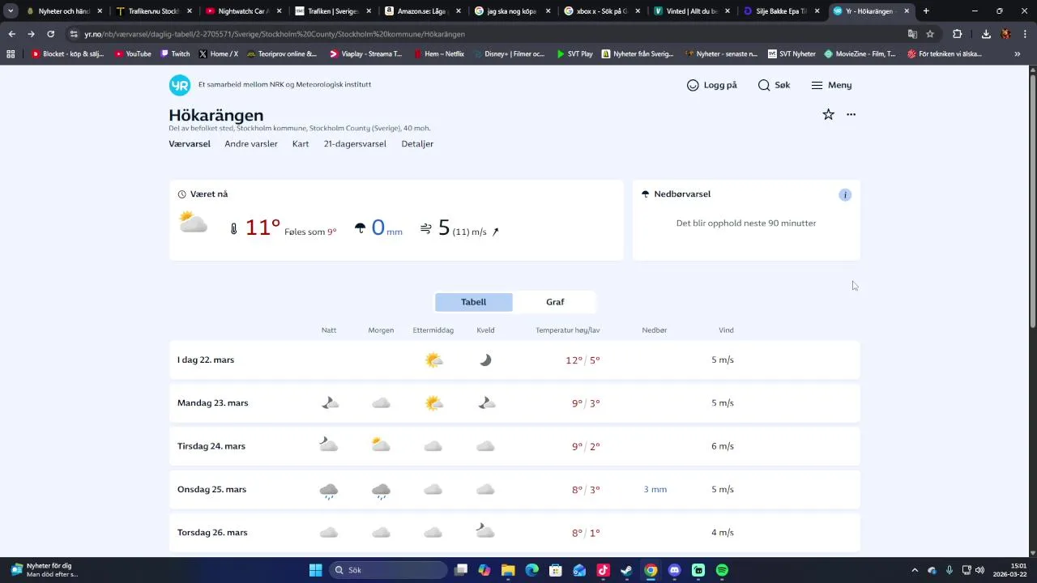Bookmark this page with star in address bar
The image size is (1037, 583).
point(930,34)
